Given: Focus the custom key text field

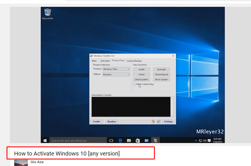Looking at the screenshot, I should pyautogui.click(x=151, y=89).
